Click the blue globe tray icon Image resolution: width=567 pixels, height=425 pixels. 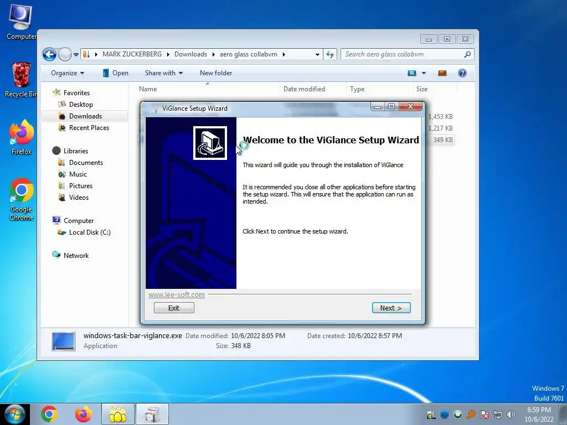(x=445, y=414)
